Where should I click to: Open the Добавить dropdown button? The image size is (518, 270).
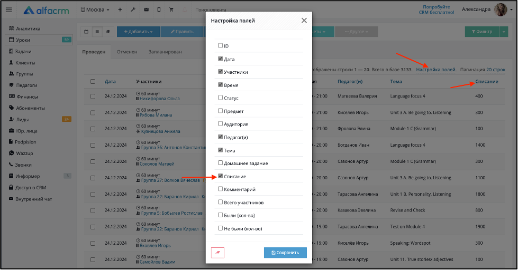(139, 32)
